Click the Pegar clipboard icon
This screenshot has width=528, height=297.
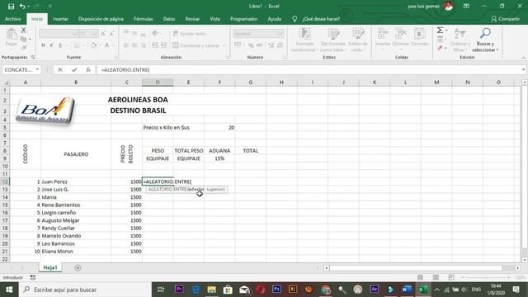click(11, 34)
